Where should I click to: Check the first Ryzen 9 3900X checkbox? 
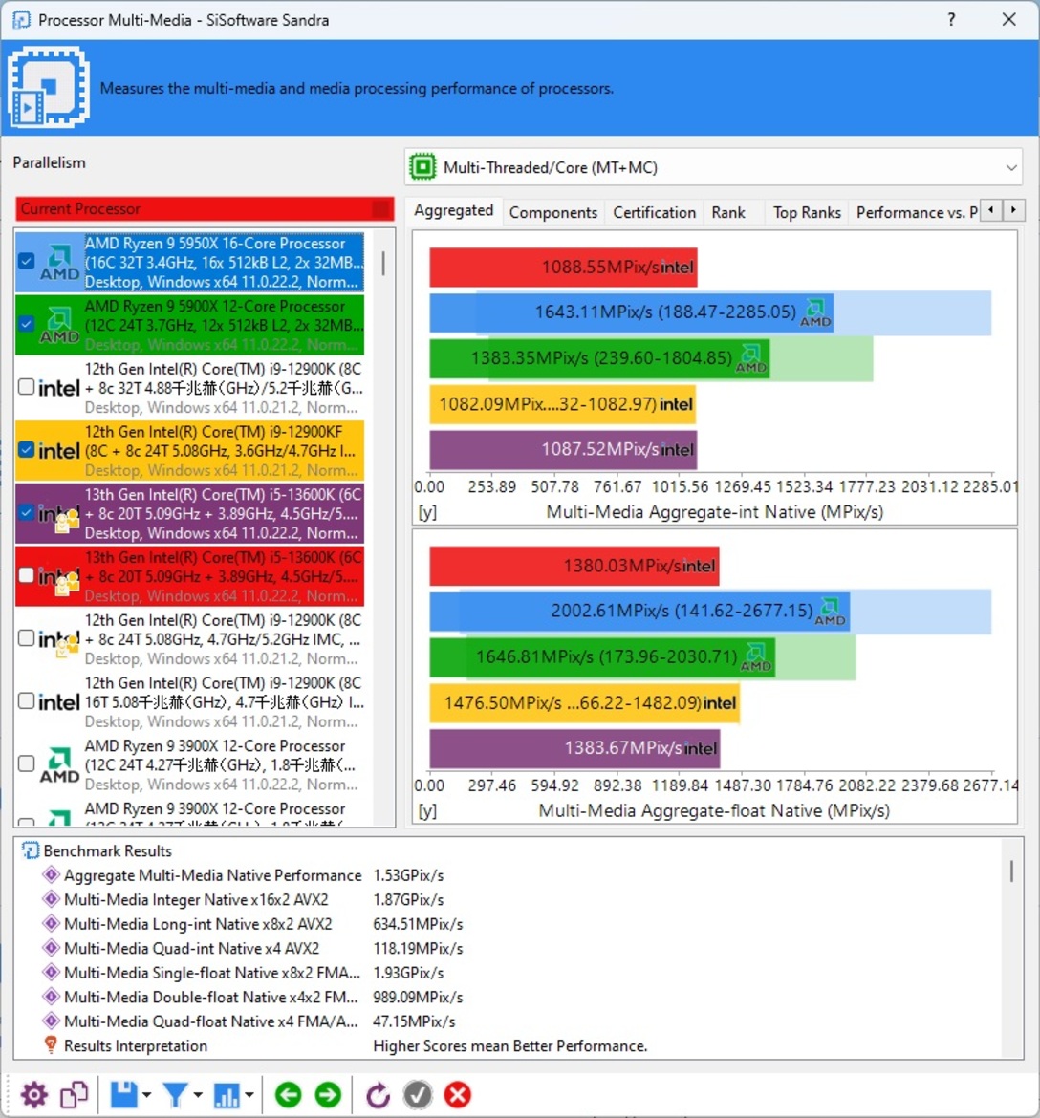point(27,763)
